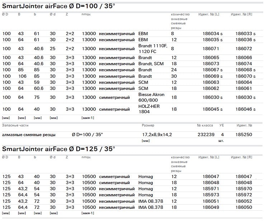Image resolution: width=265 pixels, height=221 pixels.
Task: Select ident number 186036 s
Action: pos(245,40)
